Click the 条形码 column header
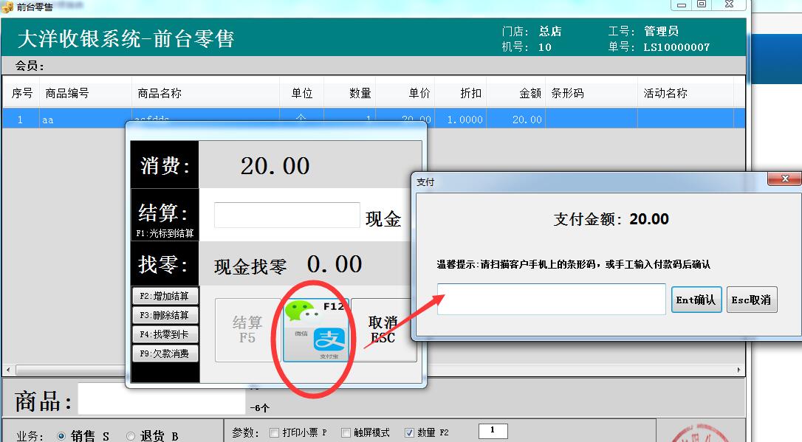 592,93
